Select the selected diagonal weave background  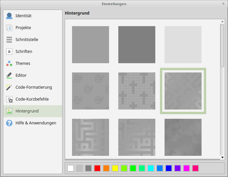[x=183, y=91]
